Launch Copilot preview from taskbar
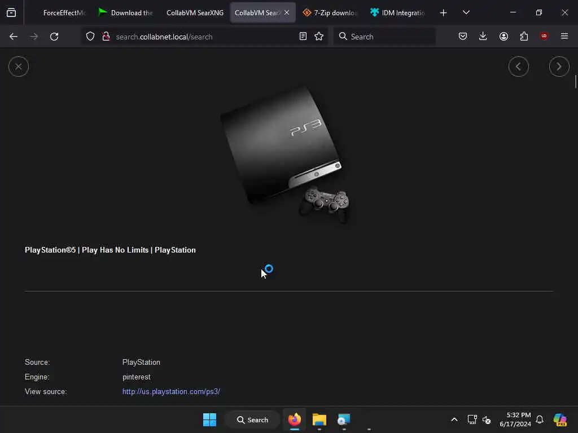Viewport: 578px width, 433px height. (560, 419)
